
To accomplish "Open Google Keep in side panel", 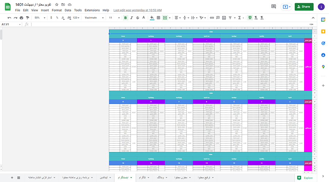I will tap(323, 31).
